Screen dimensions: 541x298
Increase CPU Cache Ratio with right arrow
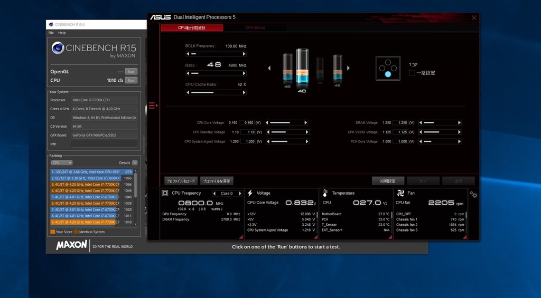pos(244,92)
